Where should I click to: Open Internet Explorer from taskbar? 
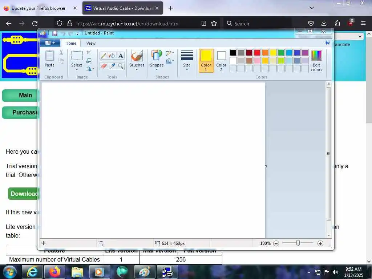pos(32,272)
